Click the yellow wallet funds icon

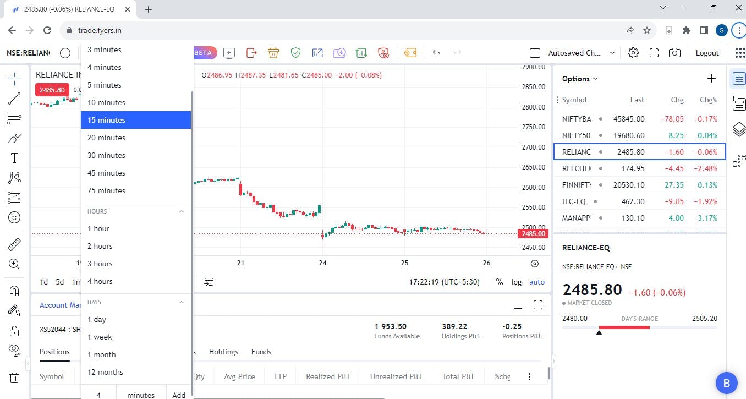pos(410,53)
